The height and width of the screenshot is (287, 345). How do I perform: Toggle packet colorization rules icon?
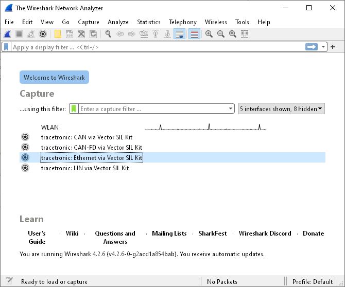point(195,34)
